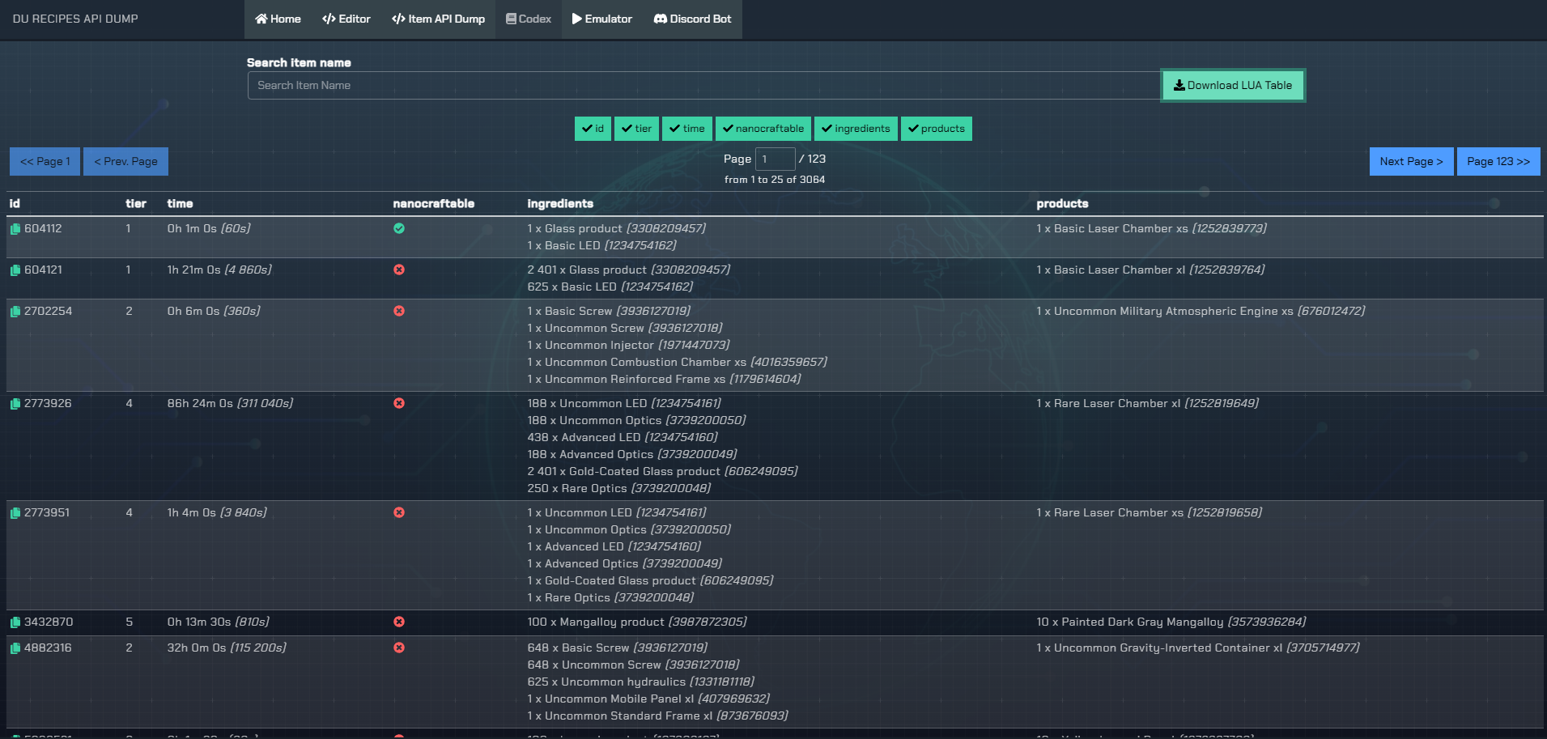Viewport: 1547px width, 739px height.
Task: Click the copy icon beside id 604112
Action: (x=14, y=227)
